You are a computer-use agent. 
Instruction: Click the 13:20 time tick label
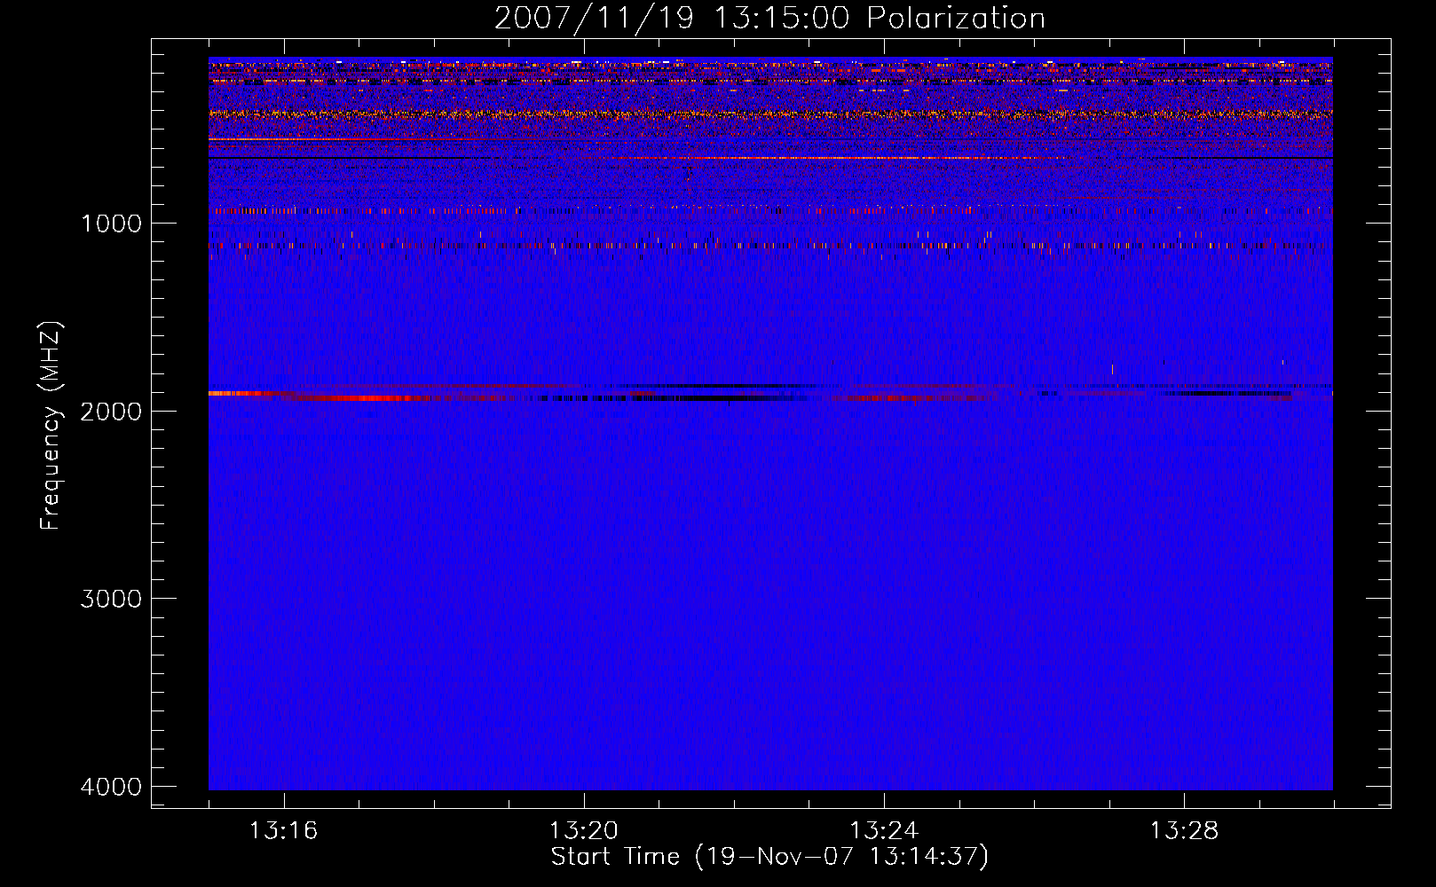[584, 831]
